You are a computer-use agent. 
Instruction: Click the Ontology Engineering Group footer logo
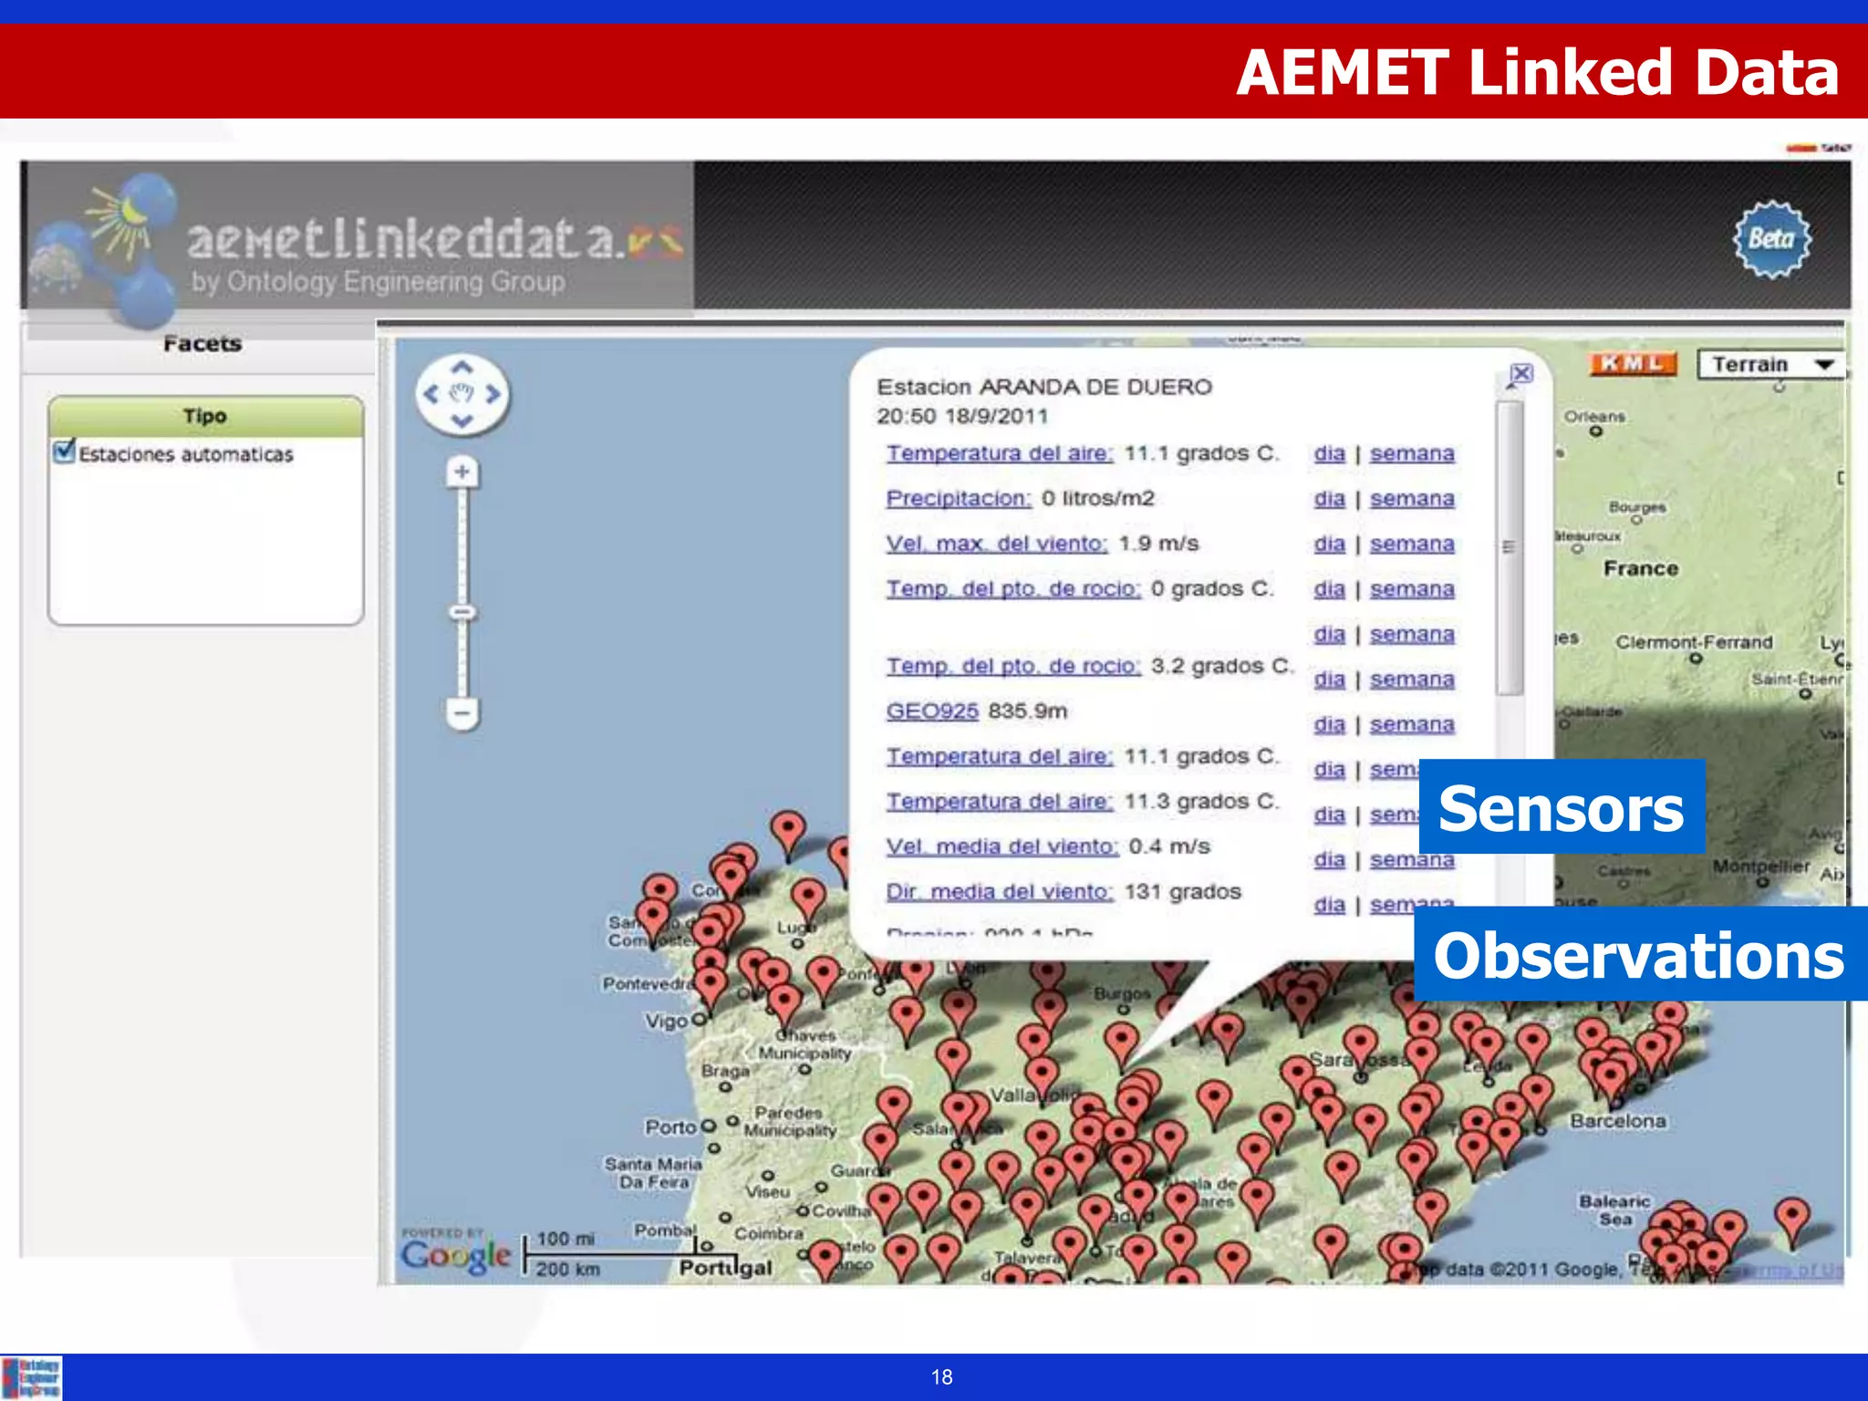[x=32, y=1377]
